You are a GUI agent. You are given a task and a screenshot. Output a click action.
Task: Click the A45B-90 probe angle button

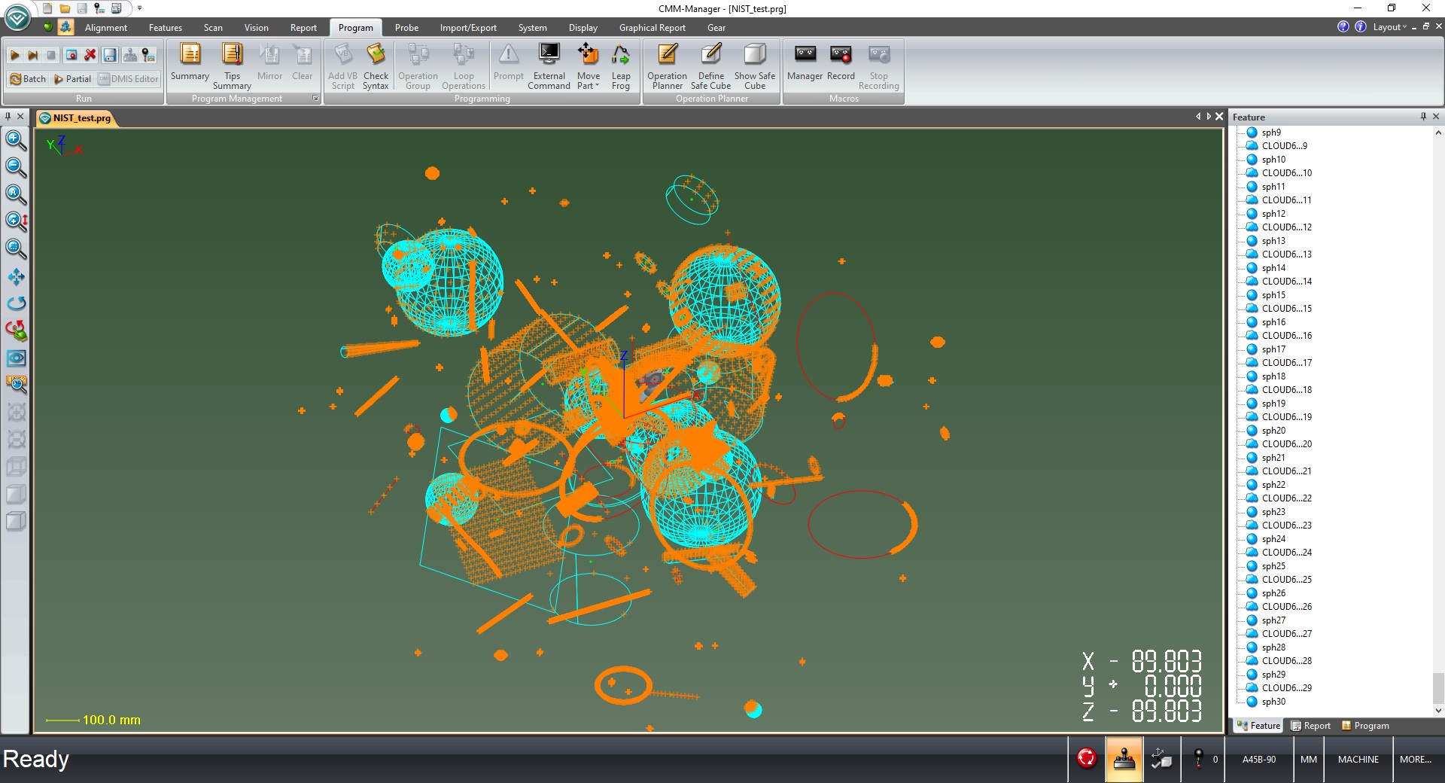point(1259,760)
